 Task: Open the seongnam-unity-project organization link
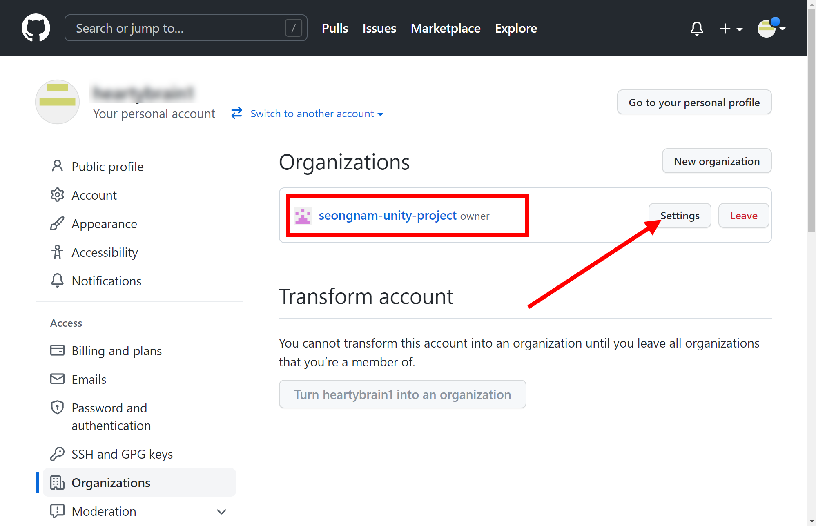(x=387, y=215)
